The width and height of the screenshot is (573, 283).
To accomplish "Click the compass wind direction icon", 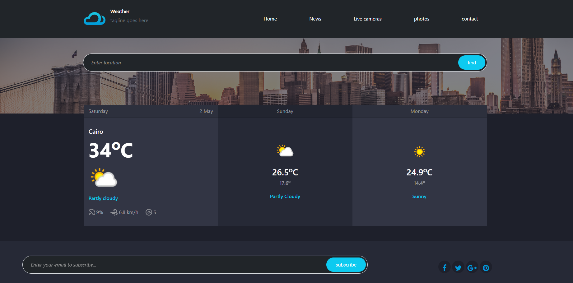I will 149,212.
